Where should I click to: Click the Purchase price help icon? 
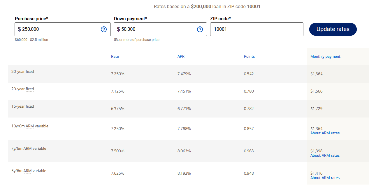[104, 29]
